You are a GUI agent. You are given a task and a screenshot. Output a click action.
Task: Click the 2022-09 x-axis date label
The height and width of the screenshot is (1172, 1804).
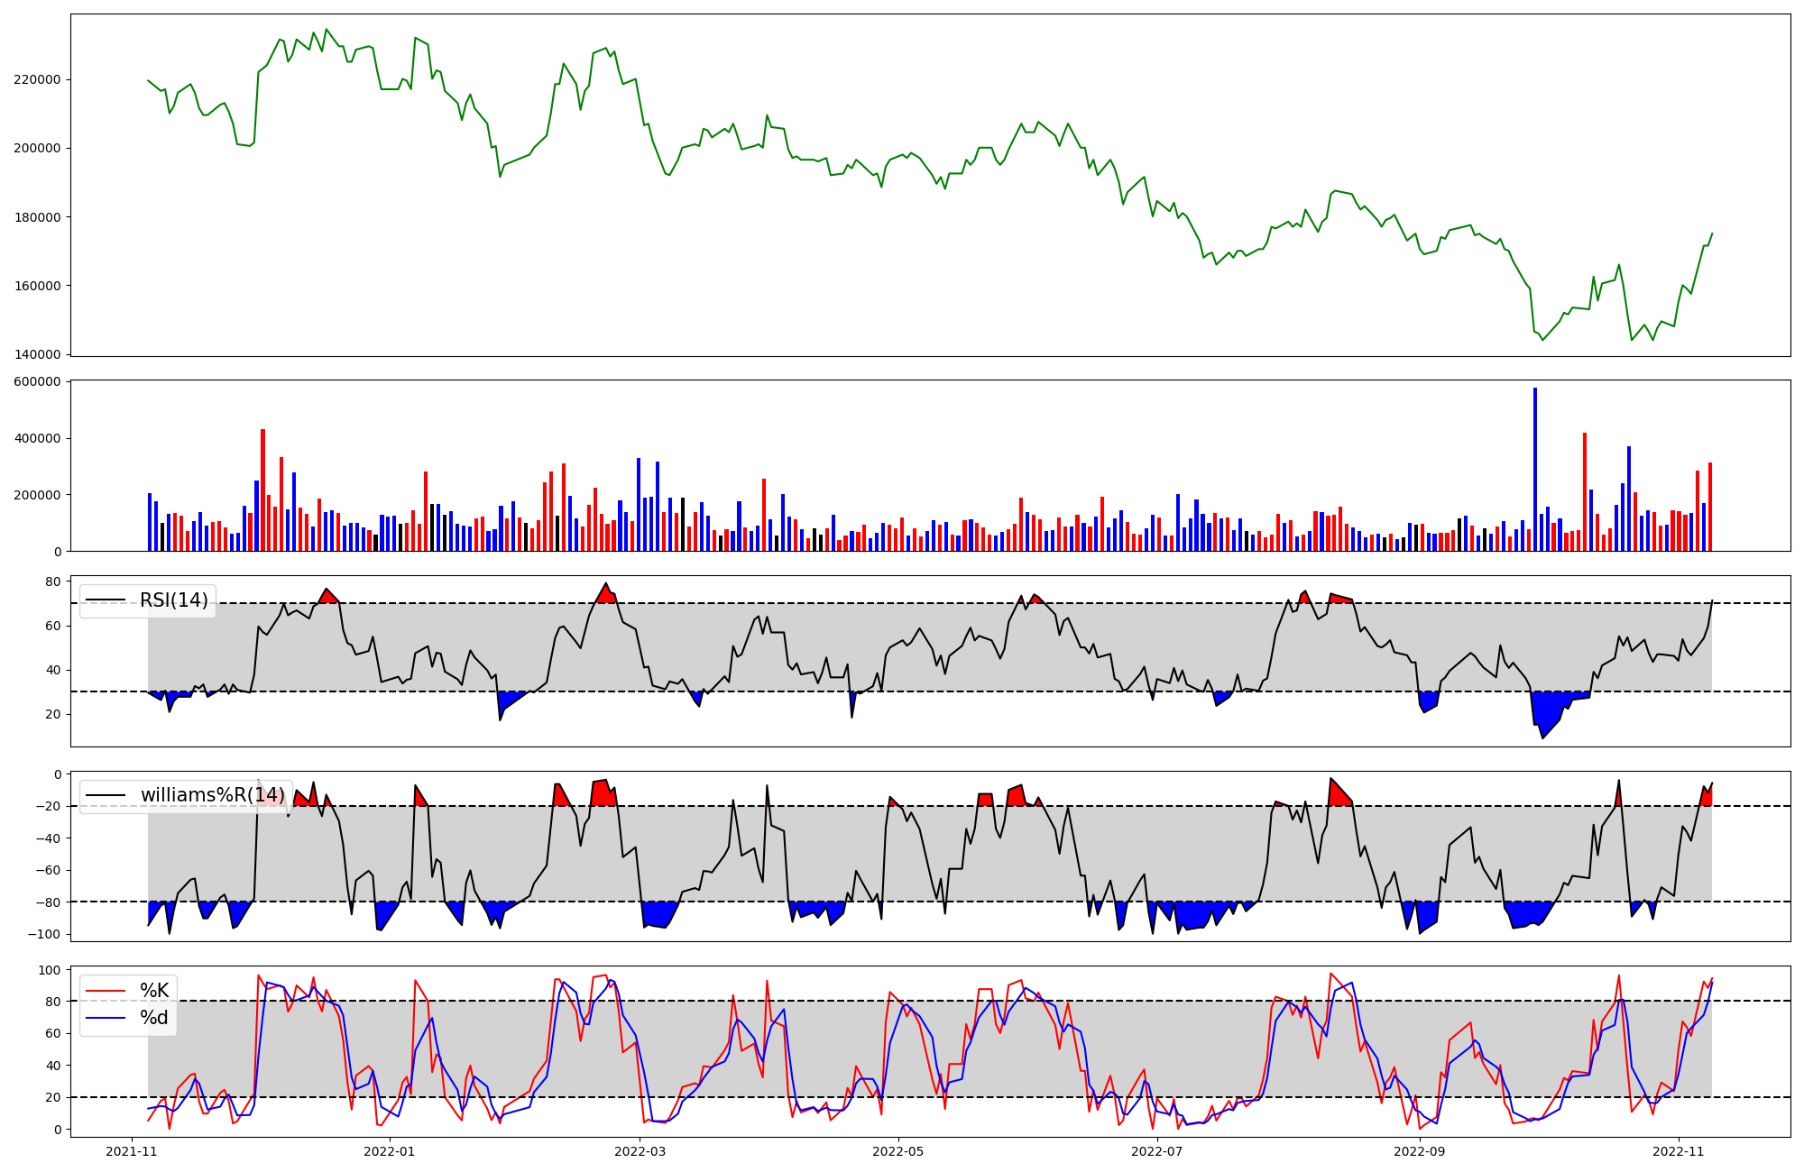click(x=1420, y=1151)
